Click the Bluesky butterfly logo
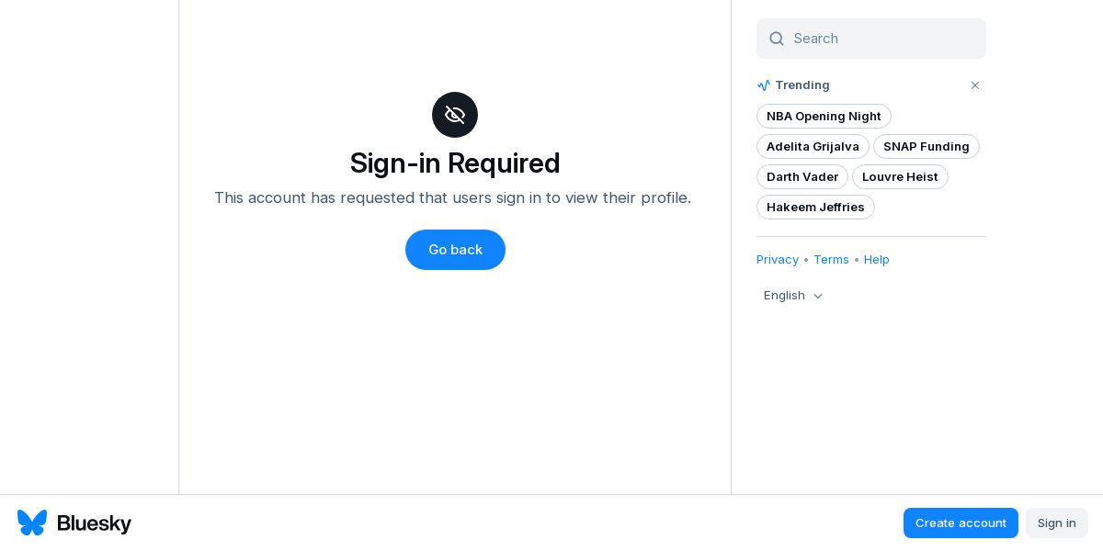The image size is (1103, 551). 32,523
